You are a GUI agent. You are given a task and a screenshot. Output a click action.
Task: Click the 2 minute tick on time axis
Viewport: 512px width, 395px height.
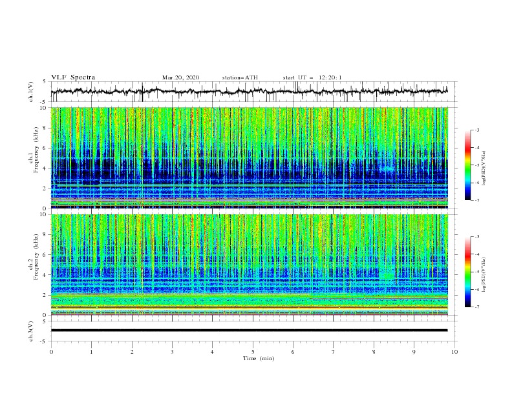click(x=132, y=352)
